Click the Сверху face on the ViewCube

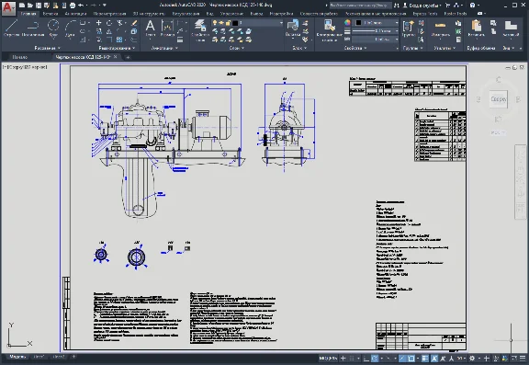499,99
